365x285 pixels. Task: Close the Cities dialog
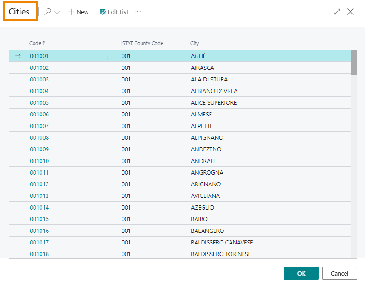tap(351, 12)
